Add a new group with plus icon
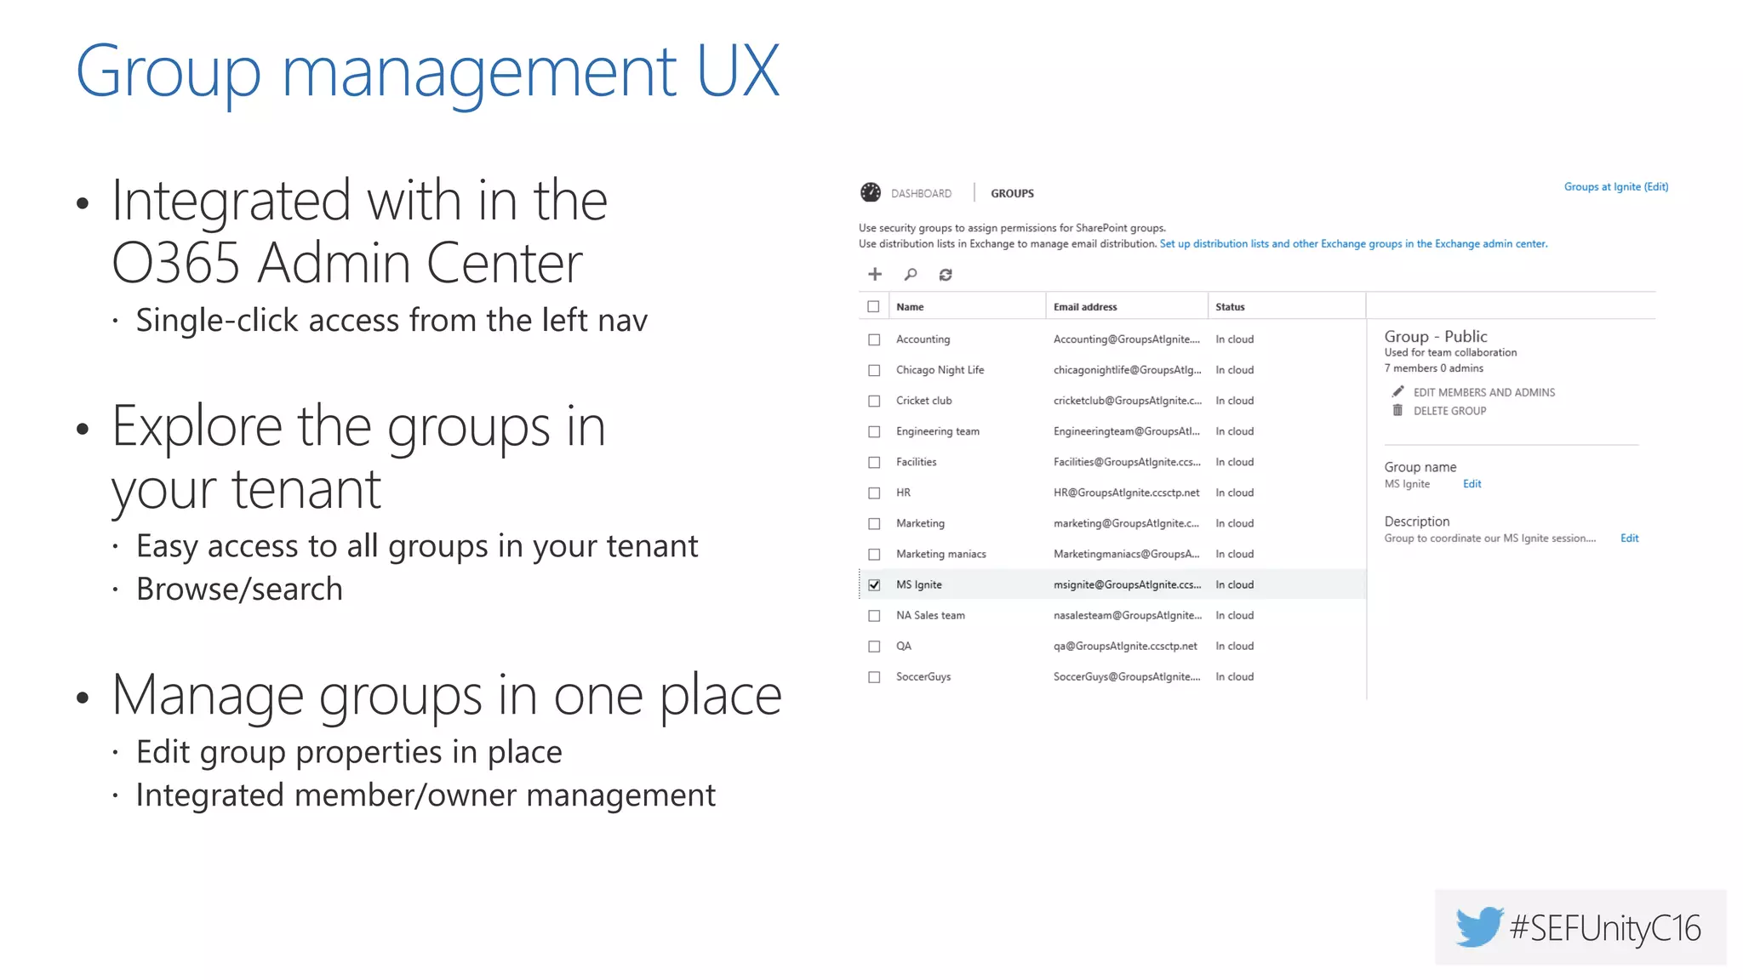Image resolution: width=1743 pixels, height=980 pixels. click(874, 274)
